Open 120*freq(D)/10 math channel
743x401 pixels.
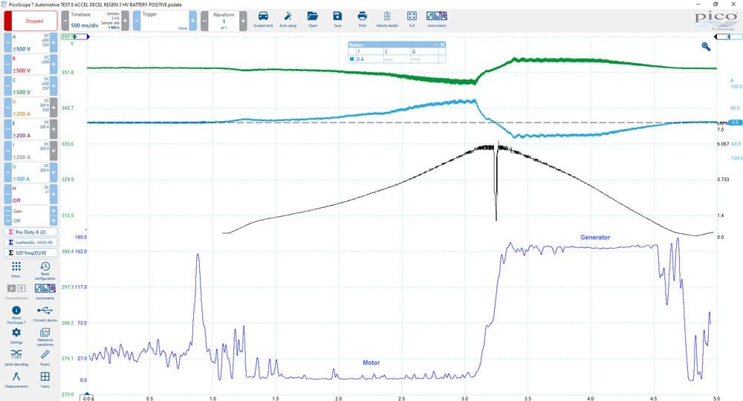tap(30, 252)
